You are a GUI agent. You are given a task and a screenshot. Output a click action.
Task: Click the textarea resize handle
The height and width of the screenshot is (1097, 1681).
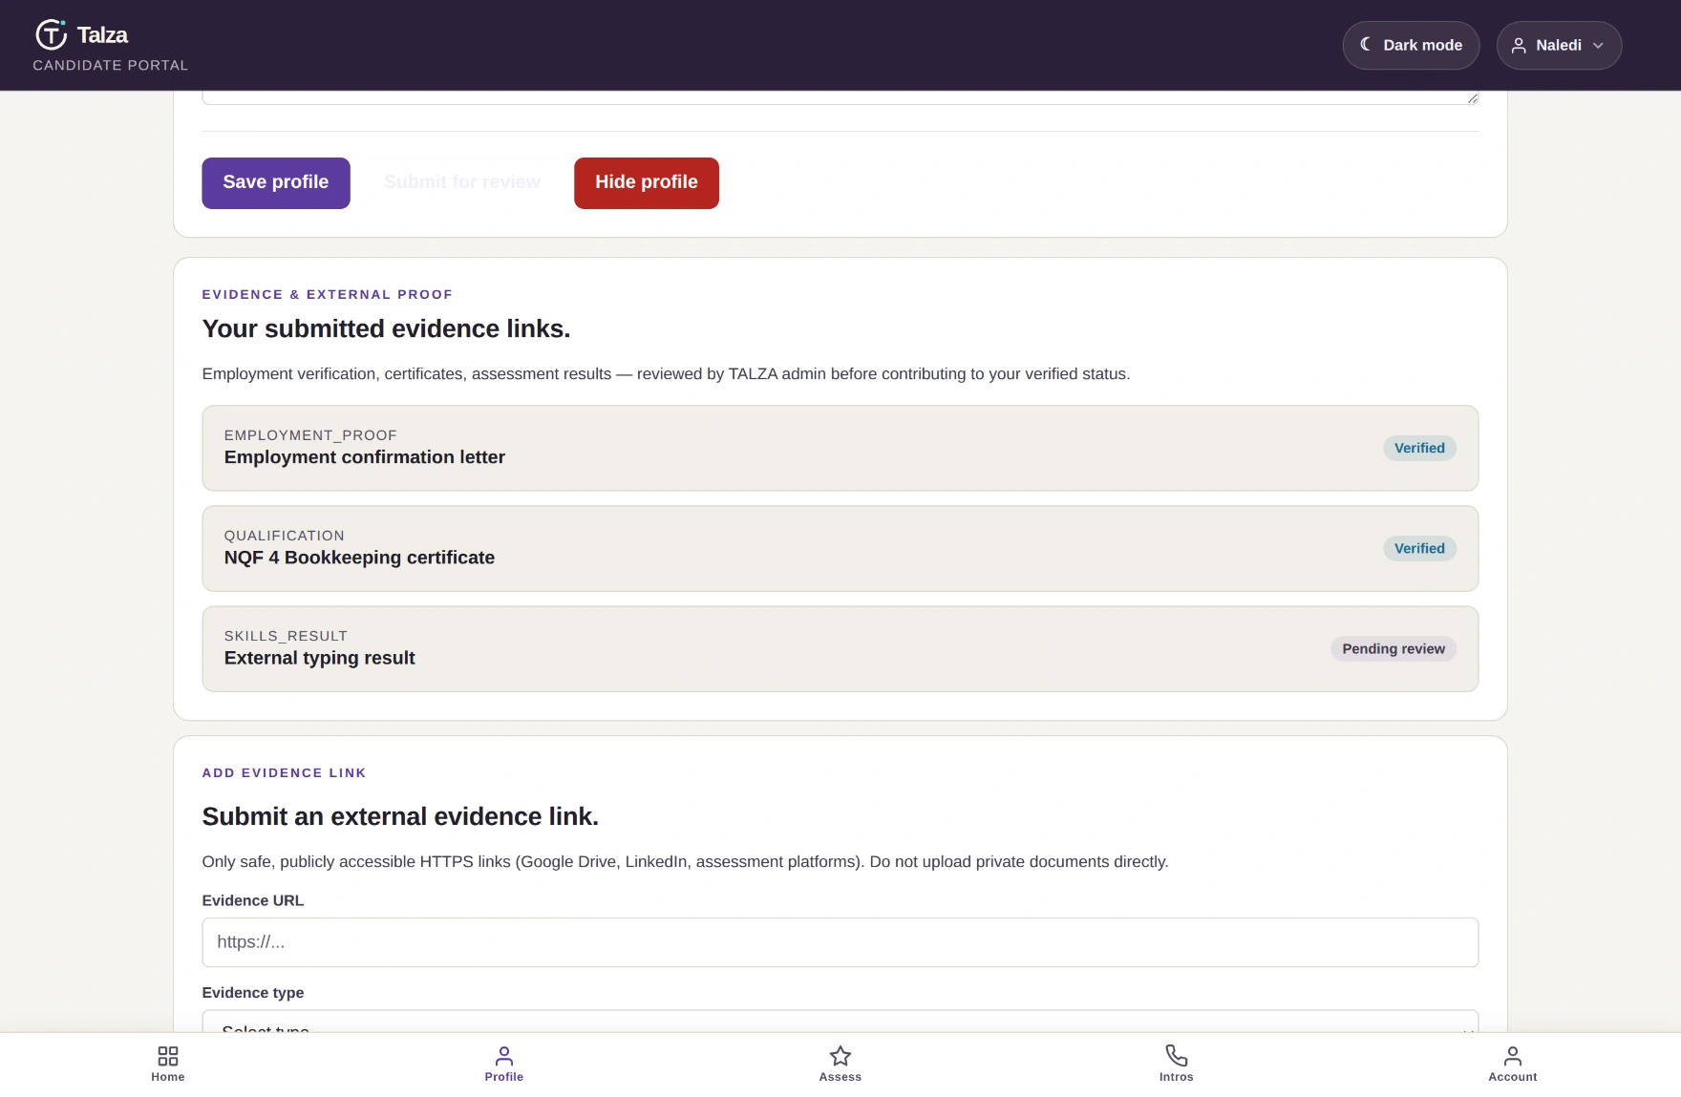click(x=1473, y=98)
